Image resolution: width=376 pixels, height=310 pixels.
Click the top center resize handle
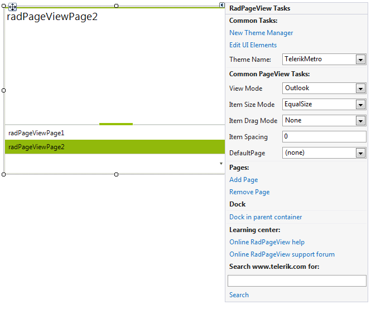tap(116, 6)
